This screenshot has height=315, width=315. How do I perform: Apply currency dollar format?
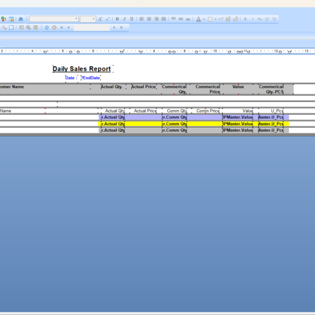[x=245, y=19]
